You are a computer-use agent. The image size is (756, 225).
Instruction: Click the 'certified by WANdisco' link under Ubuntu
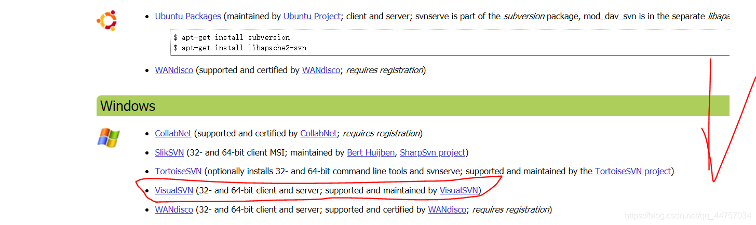[x=321, y=70]
